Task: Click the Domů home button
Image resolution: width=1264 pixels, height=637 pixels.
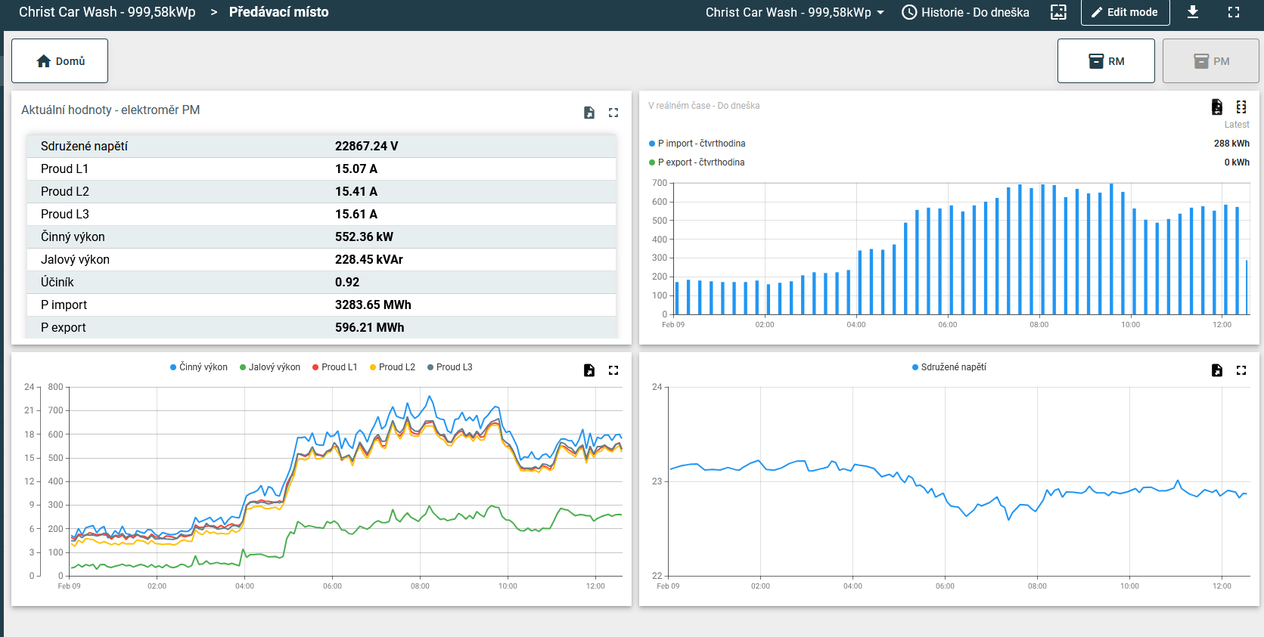Action: (60, 61)
